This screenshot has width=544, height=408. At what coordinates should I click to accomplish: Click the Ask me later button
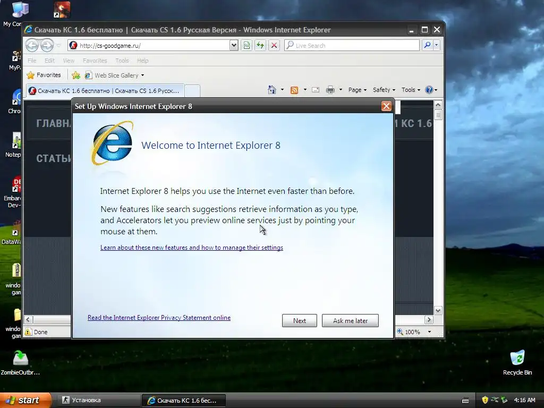[350, 320]
